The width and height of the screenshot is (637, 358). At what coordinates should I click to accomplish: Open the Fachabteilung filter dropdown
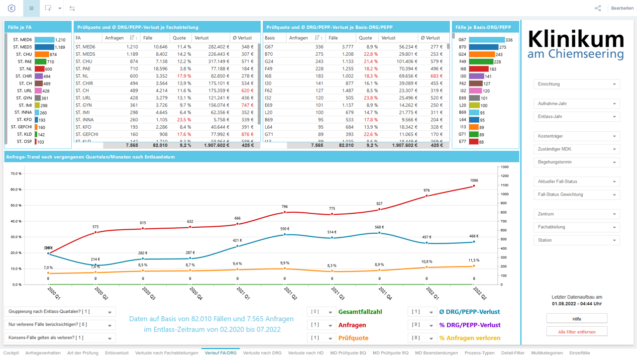click(577, 227)
